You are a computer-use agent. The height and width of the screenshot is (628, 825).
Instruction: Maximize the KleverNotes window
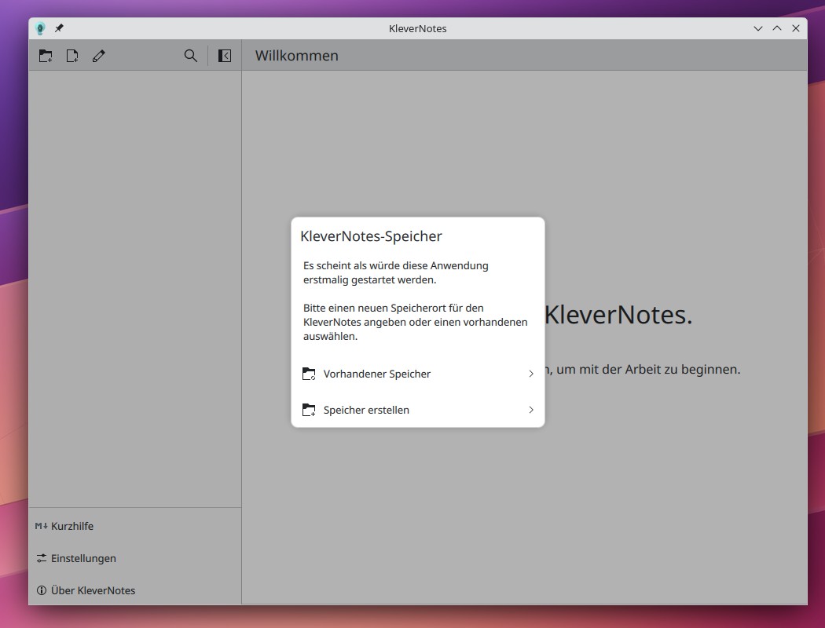click(777, 28)
